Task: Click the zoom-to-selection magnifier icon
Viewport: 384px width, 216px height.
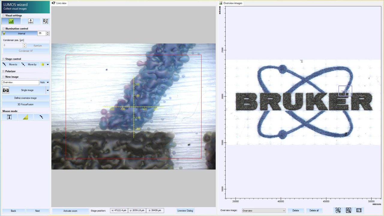Action: (338, 210)
